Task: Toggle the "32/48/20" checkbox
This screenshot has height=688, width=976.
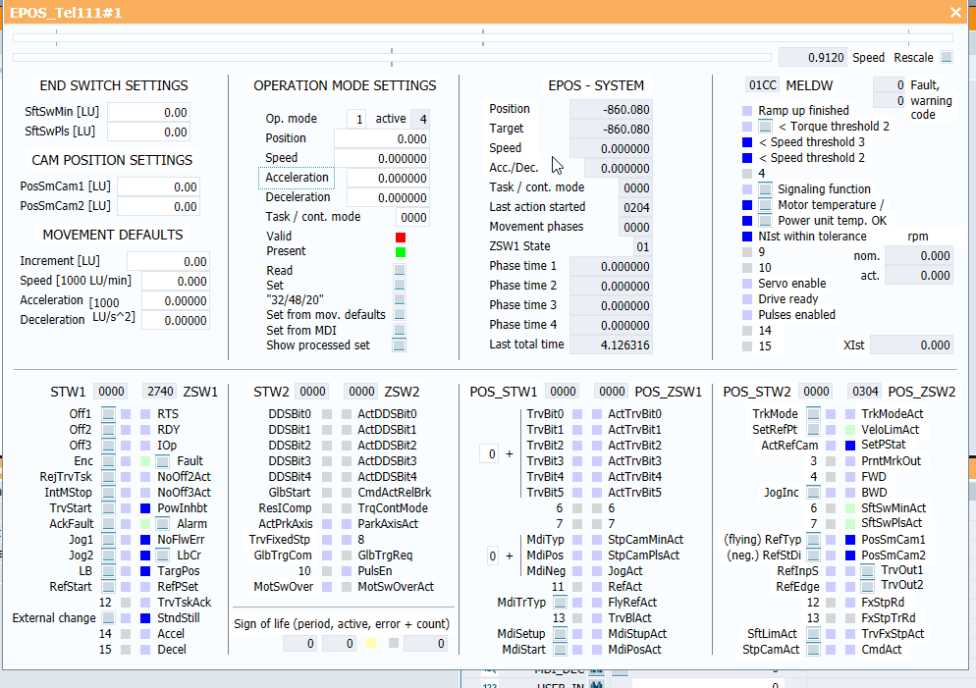Action: click(x=400, y=299)
